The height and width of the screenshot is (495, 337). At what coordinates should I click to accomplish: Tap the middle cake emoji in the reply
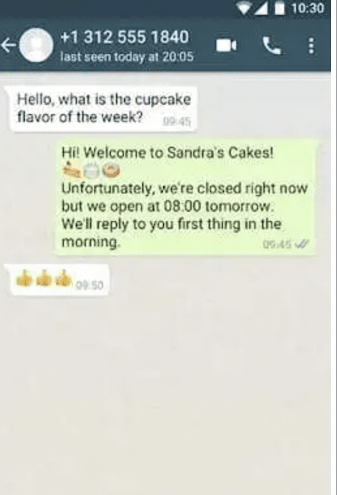(92, 171)
